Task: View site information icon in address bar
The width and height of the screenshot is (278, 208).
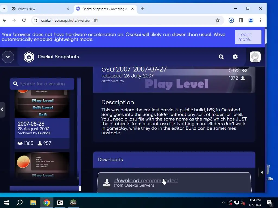Action: 36,20
